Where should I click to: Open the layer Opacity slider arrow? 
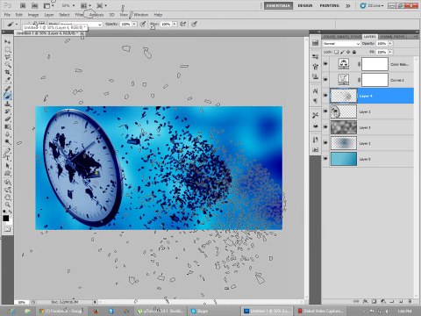click(390, 43)
